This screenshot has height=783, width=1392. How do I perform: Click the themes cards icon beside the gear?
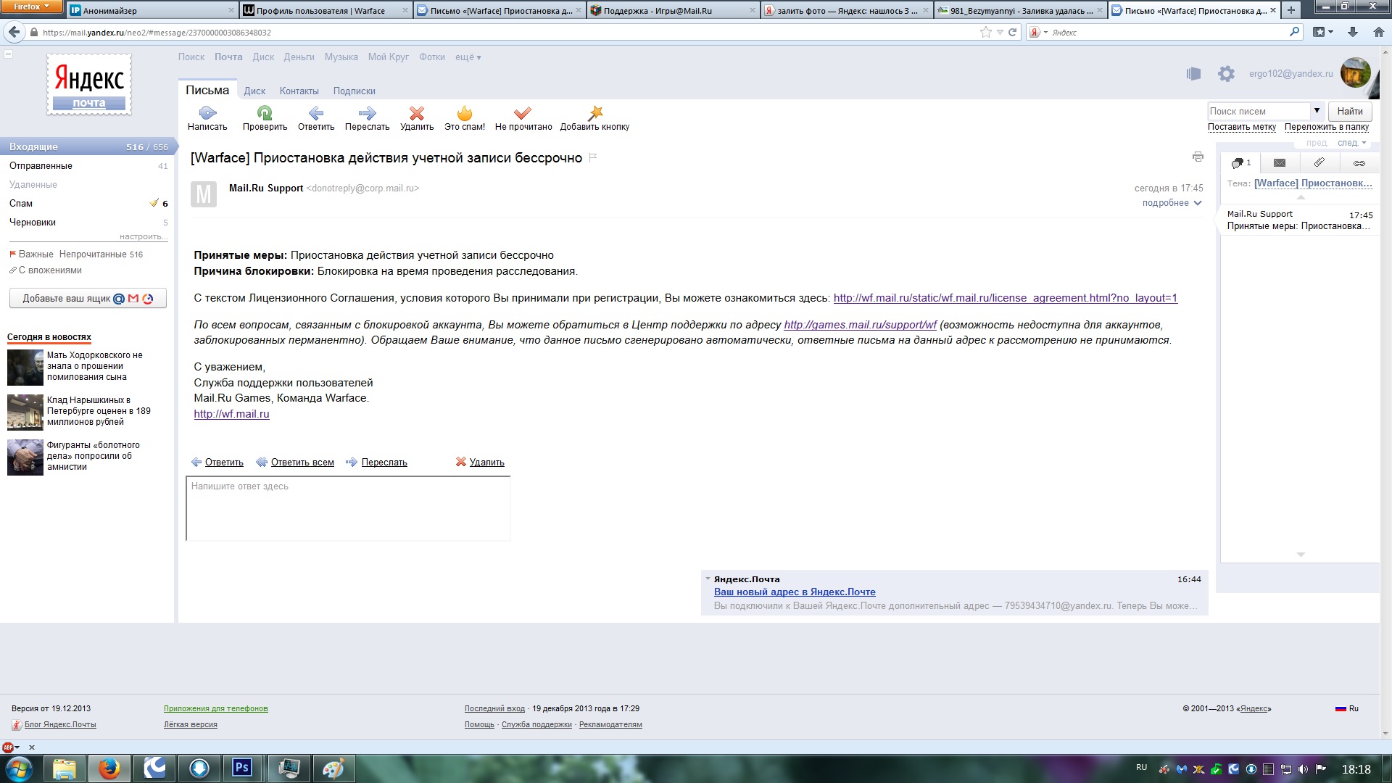[1193, 73]
